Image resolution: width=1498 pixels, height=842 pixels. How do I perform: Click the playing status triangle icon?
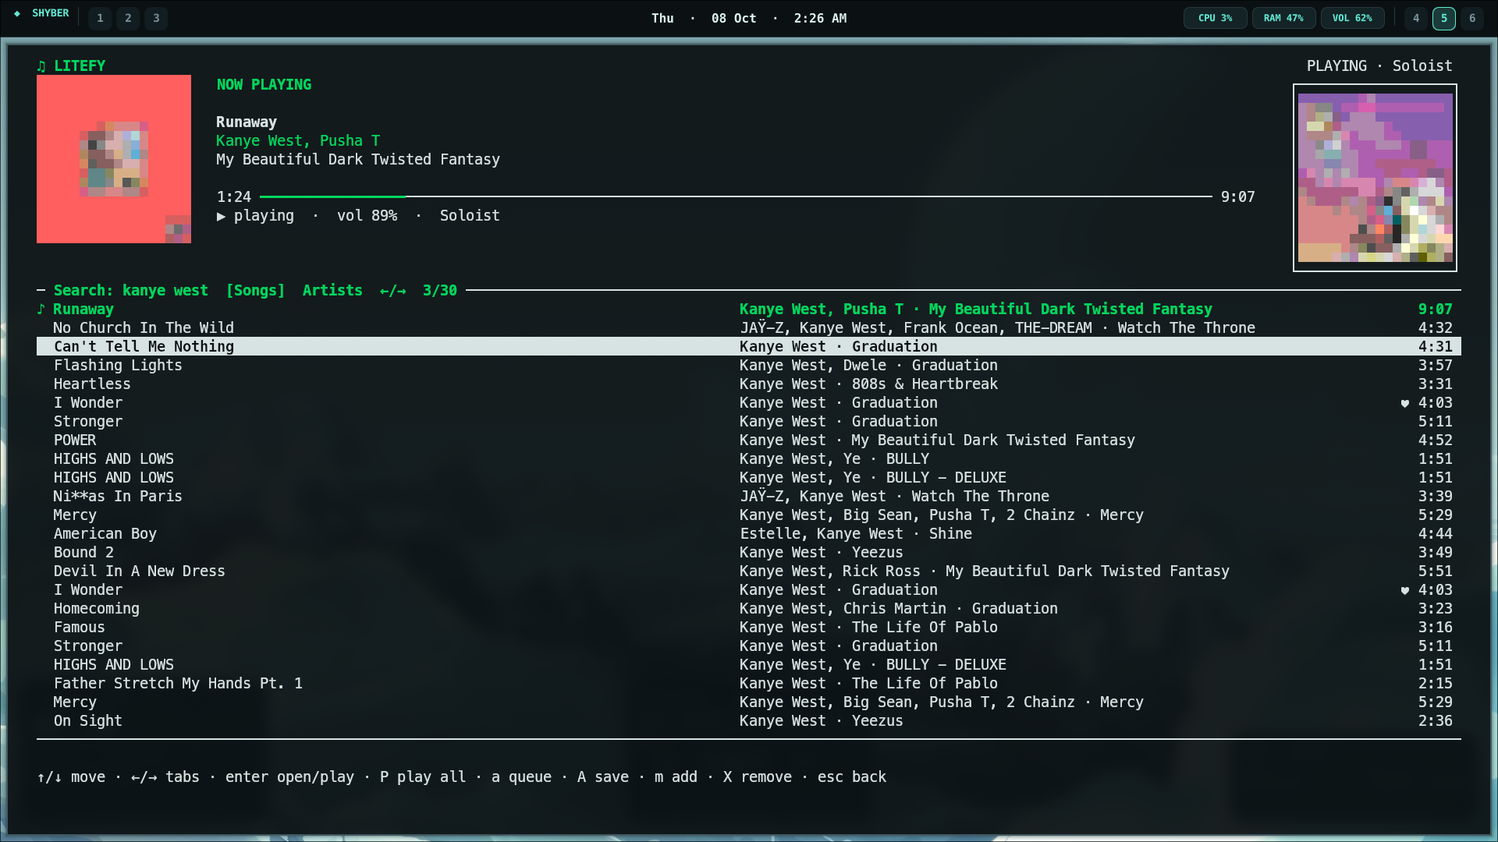(221, 216)
